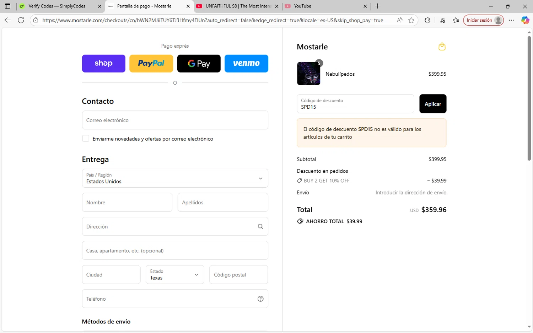This screenshot has width=533, height=333.
Task: Open the tab actions menu icon
Action: coord(7,6)
